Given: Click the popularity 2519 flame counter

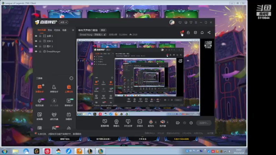Looking at the screenshot, I should coord(133,35).
